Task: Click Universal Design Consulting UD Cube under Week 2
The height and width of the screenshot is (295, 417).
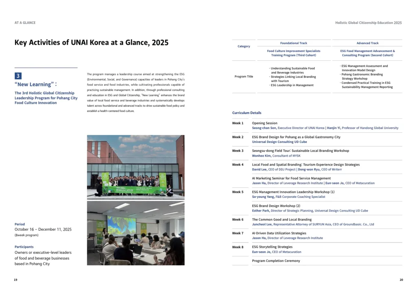Action: [x=279, y=142]
